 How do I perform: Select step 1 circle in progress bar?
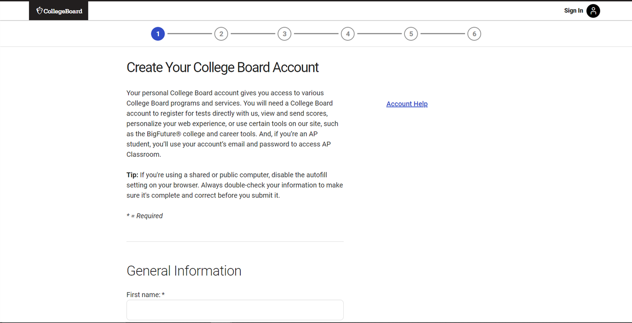[158, 34]
